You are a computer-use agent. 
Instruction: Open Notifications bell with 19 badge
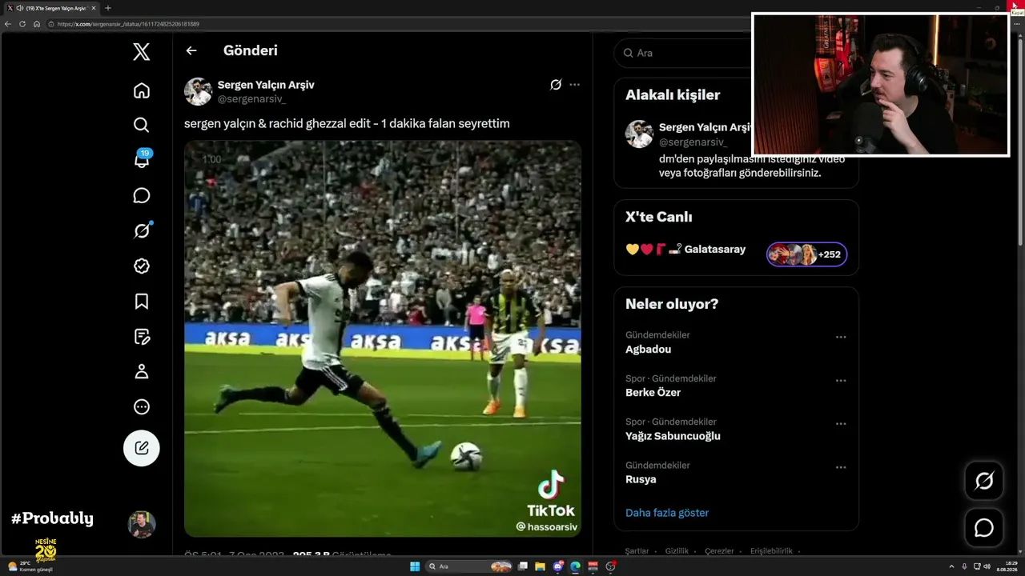tap(142, 158)
